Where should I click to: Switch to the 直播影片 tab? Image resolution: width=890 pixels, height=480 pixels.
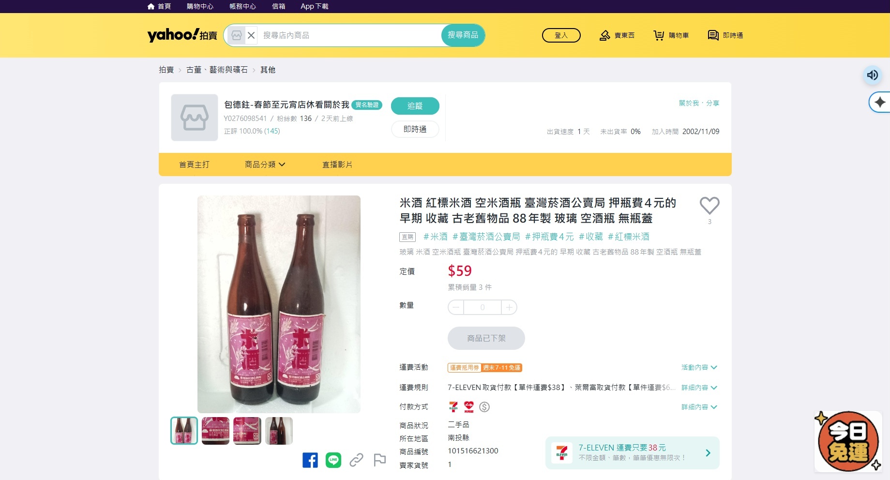click(x=337, y=165)
